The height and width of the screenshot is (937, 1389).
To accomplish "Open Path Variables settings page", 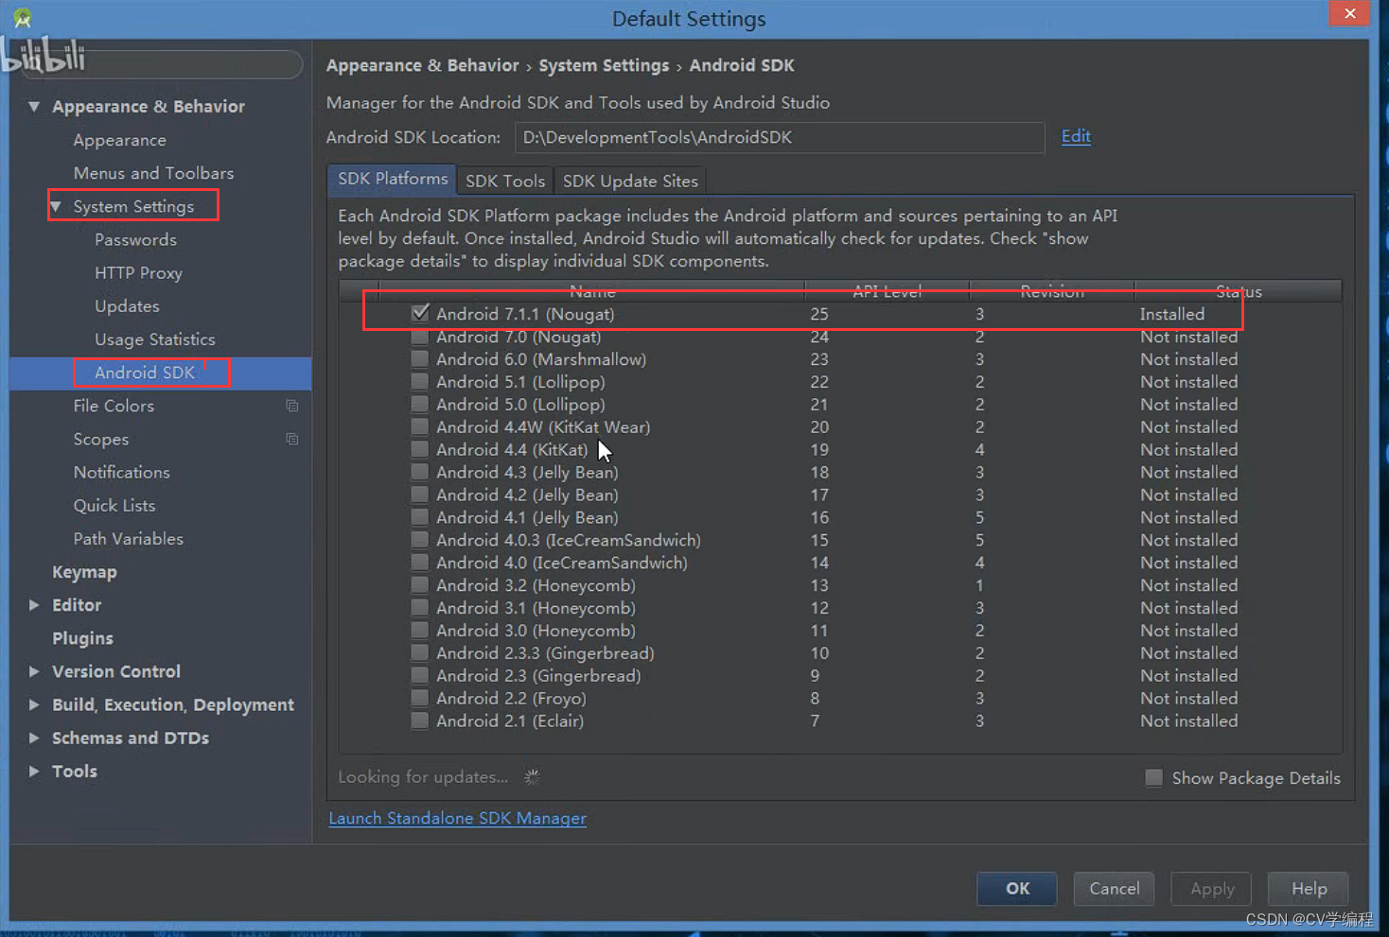I will 128,538.
